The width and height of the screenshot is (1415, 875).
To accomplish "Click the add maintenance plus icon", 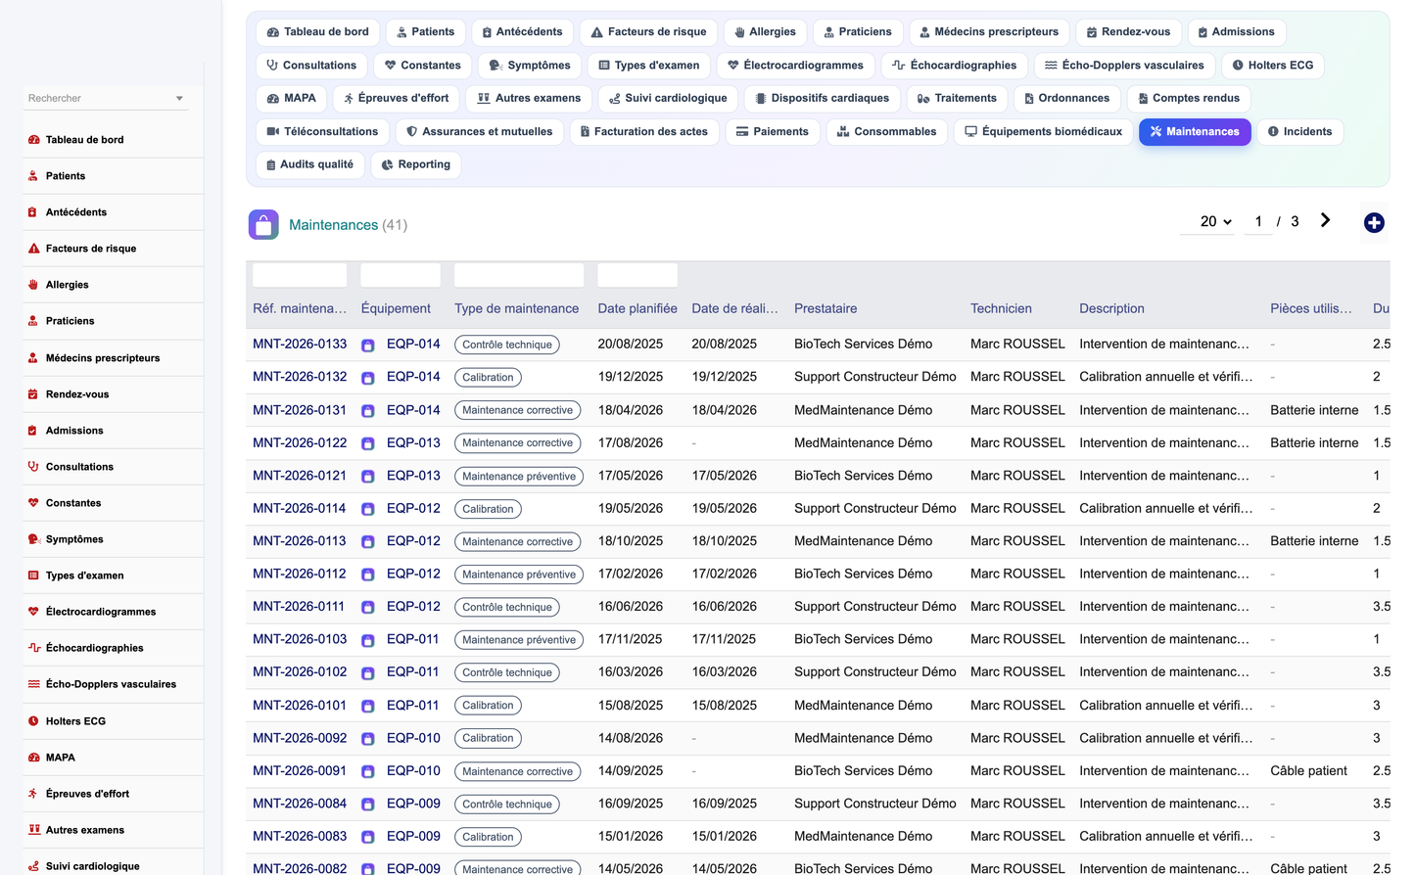I will pyautogui.click(x=1374, y=223).
